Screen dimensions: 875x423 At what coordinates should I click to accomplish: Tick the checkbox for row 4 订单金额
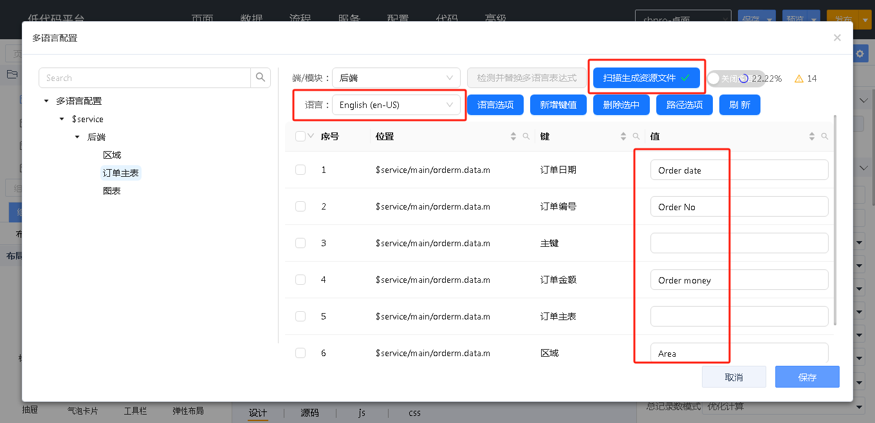click(x=300, y=280)
